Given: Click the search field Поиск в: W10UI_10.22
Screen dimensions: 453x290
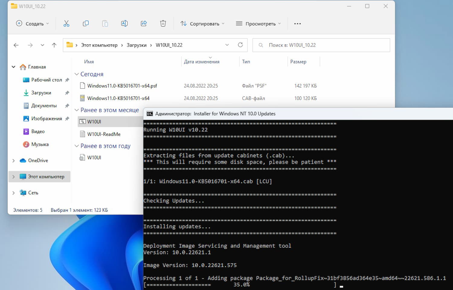Looking at the screenshot, I should tap(321, 45).
